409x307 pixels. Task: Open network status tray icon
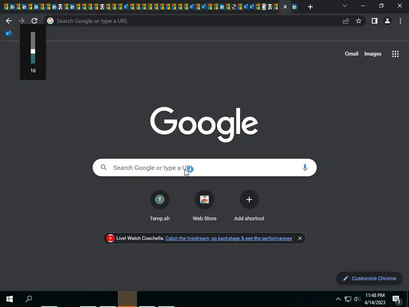(348, 299)
